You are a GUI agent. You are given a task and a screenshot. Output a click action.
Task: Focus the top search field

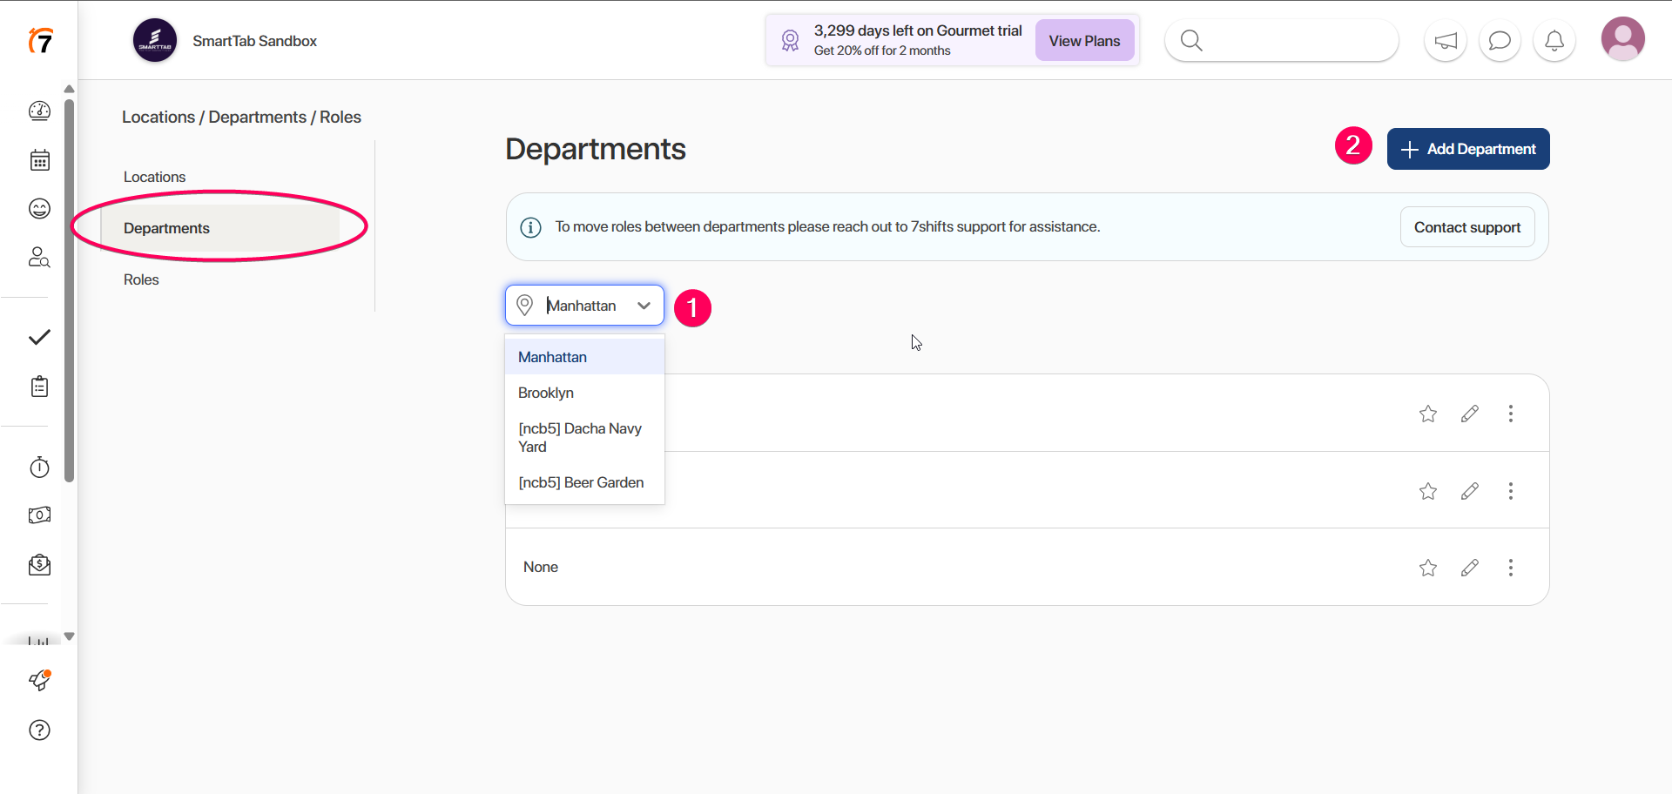click(1293, 41)
